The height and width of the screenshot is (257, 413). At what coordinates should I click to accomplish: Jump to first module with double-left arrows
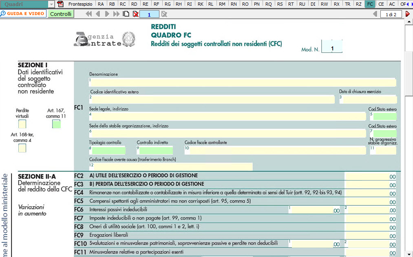tap(89, 14)
